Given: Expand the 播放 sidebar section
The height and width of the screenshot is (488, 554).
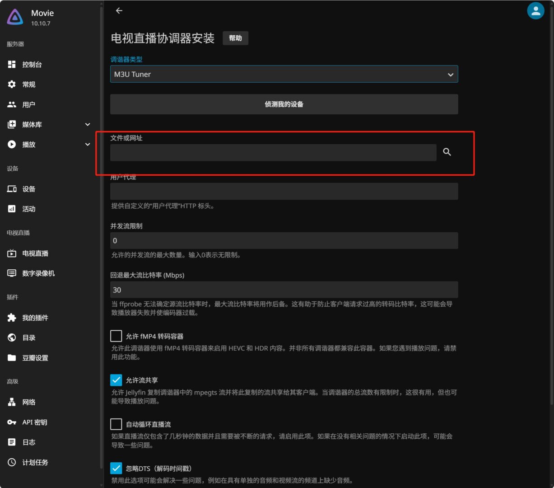Looking at the screenshot, I should coord(88,145).
